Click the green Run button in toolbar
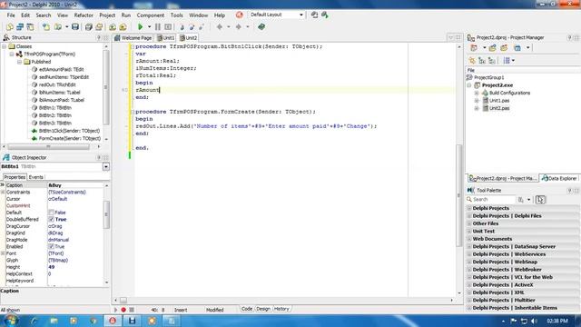Viewport: 581px width, 327px height. click(140, 26)
